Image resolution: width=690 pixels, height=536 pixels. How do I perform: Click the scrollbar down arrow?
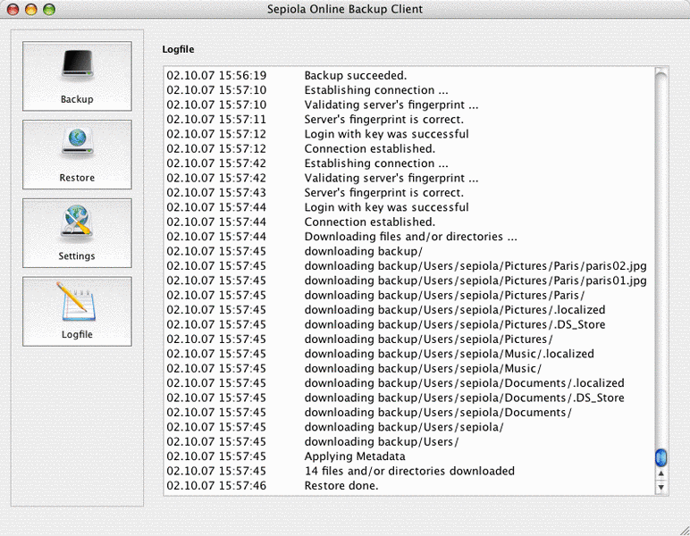[x=661, y=487]
